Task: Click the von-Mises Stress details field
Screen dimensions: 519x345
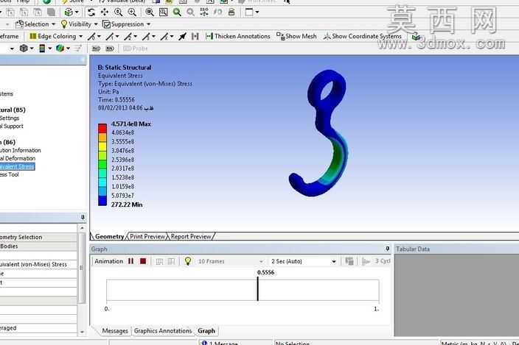Action: click(x=38, y=264)
